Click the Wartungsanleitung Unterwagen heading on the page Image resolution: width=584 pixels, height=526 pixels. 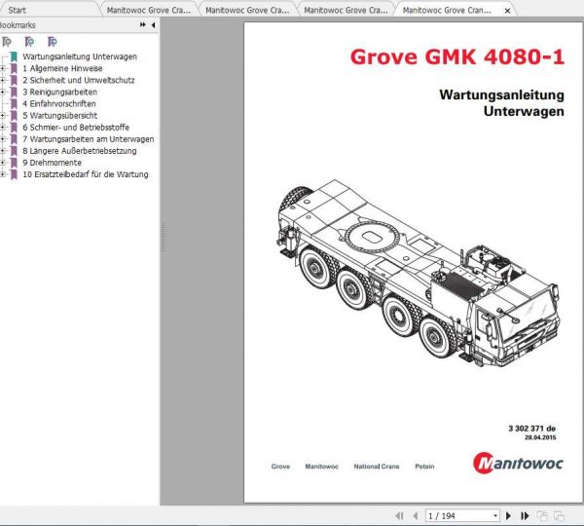click(x=501, y=103)
